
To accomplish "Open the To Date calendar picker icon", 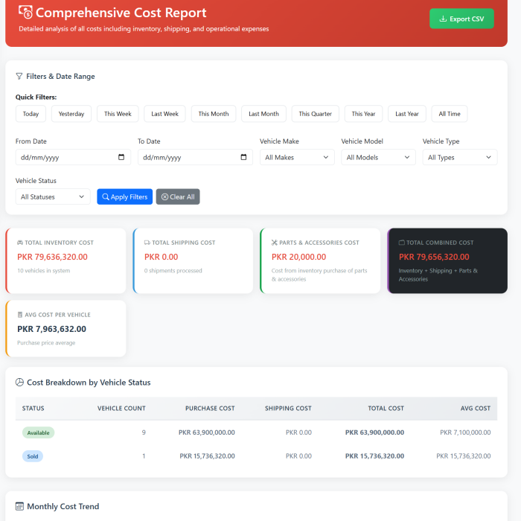I will tap(243, 158).
